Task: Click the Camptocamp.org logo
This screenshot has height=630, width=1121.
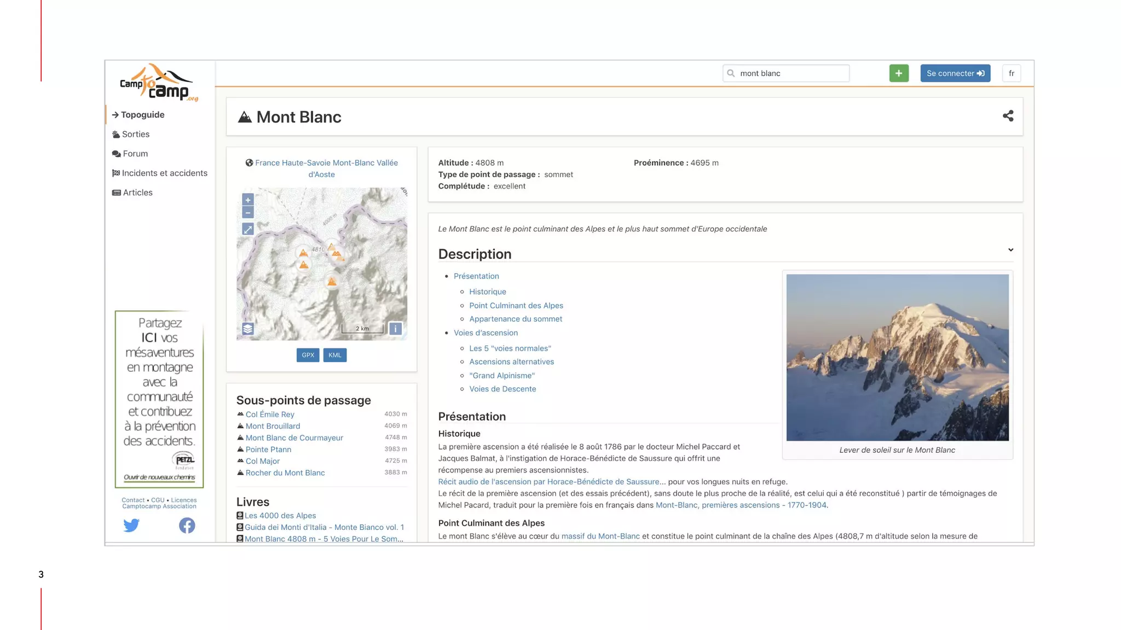Action: (159, 83)
